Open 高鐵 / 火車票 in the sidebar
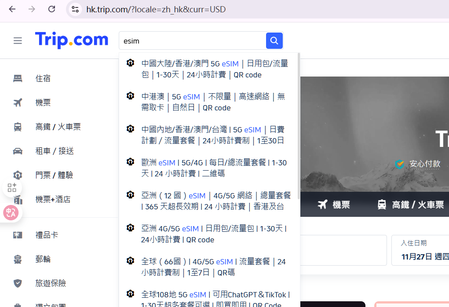The width and height of the screenshot is (449, 307). tap(58, 127)
